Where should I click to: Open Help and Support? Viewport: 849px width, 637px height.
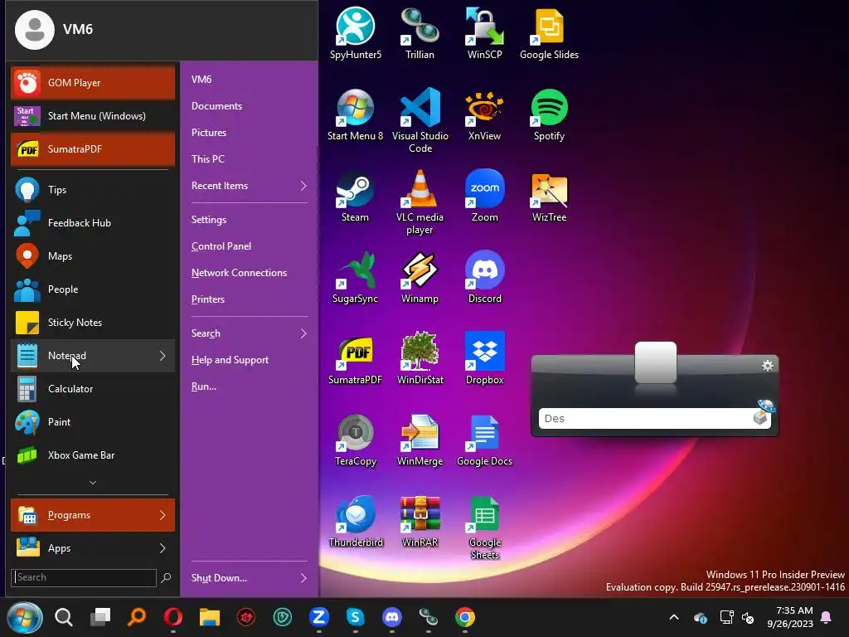[x=230, y=360]
